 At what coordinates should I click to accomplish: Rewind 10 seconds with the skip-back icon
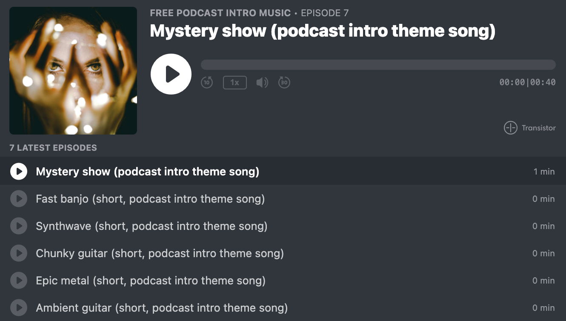tap(207, 82)
